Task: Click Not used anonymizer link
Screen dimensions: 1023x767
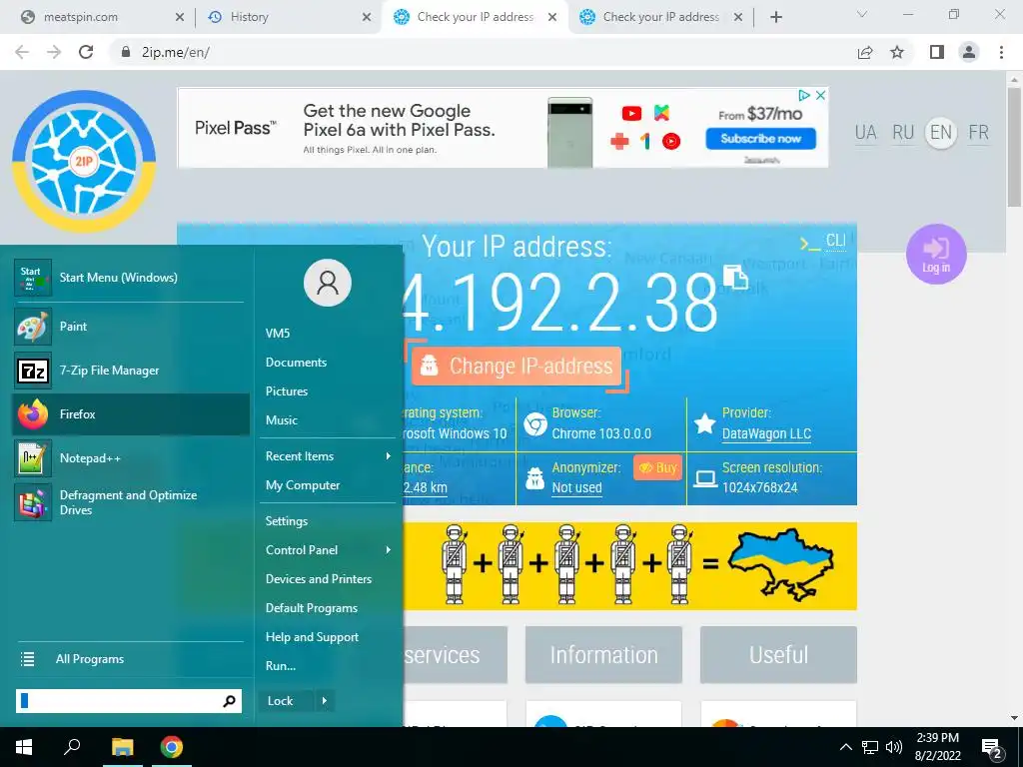Action: (576, 487)
